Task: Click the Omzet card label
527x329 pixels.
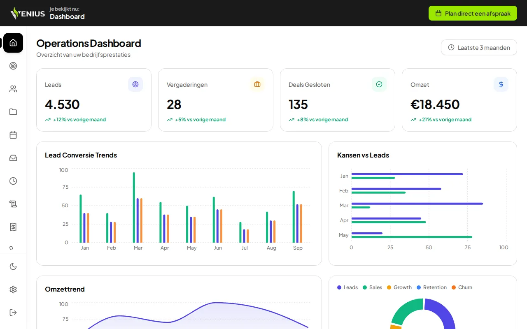Action: pyautogui.click(x=420, y=85)
